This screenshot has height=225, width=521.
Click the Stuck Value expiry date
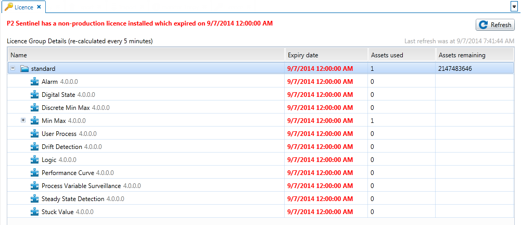point(320,211)
